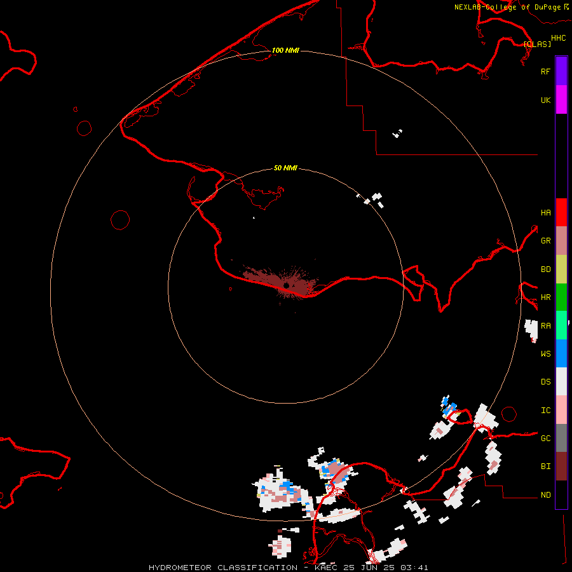The image size is (572, 572).
Task: Click the "HR" legend label
Action: coord(545,297)
